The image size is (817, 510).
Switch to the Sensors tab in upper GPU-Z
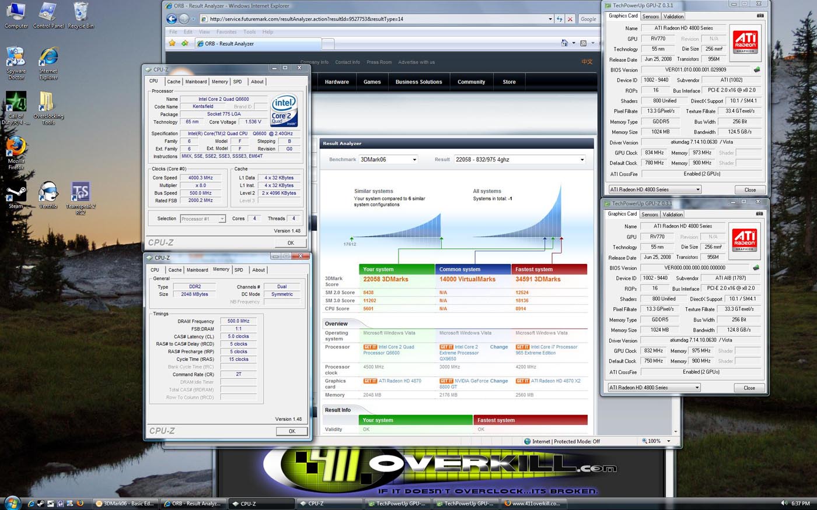(651, 16)
